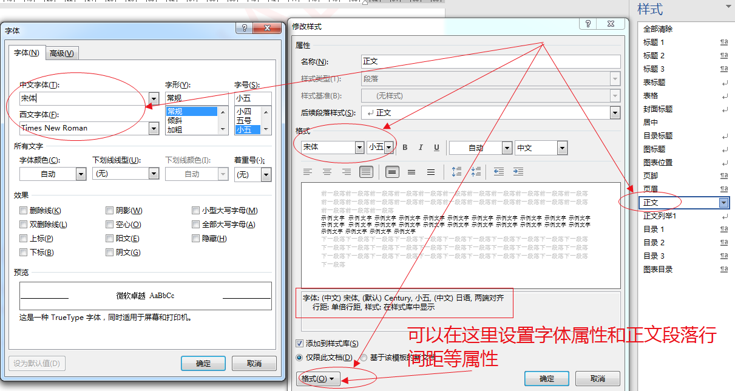
Task: Decrease paragraph spacing icon
Action: click(x=476, y=172)
